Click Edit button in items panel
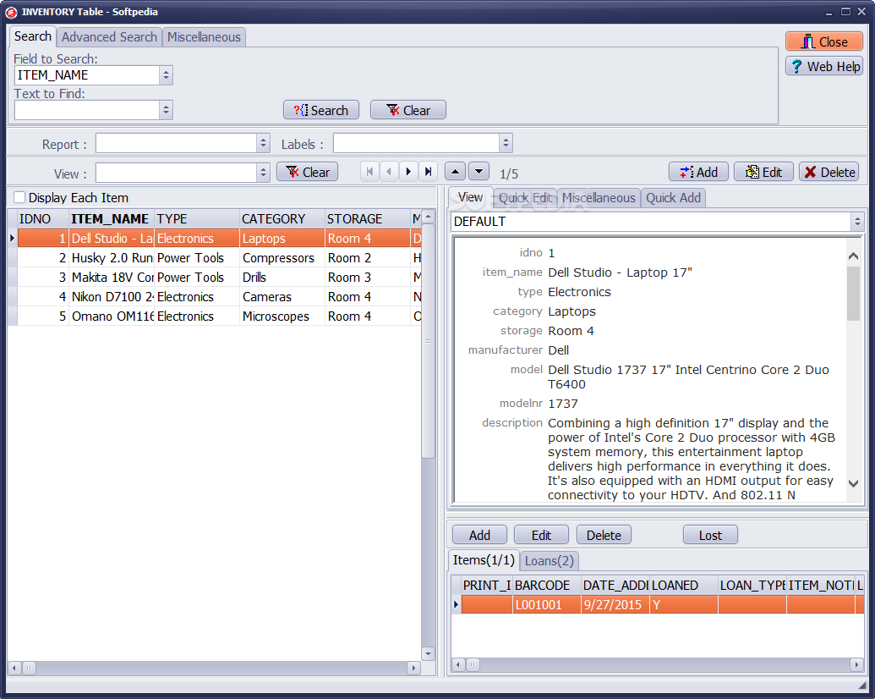875x699 pixels. (x=541, y=536)
